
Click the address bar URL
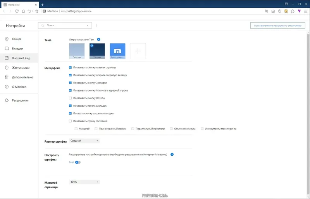click(76, 11)
